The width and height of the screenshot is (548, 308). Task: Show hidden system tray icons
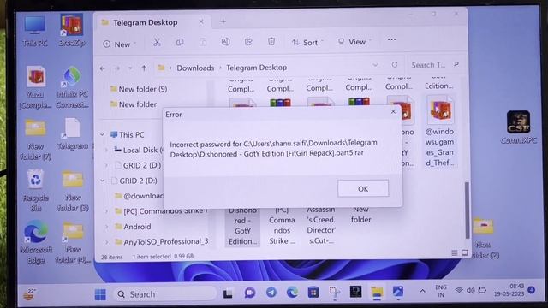422,291
